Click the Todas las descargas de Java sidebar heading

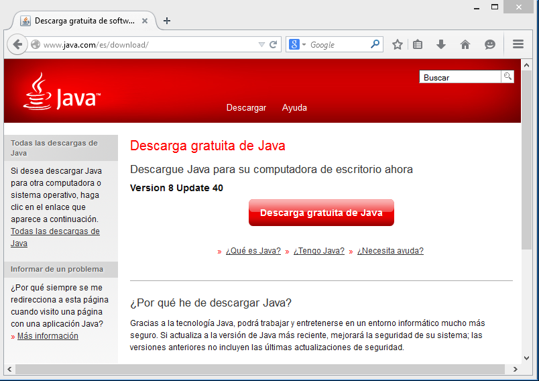tap(54, 148)
